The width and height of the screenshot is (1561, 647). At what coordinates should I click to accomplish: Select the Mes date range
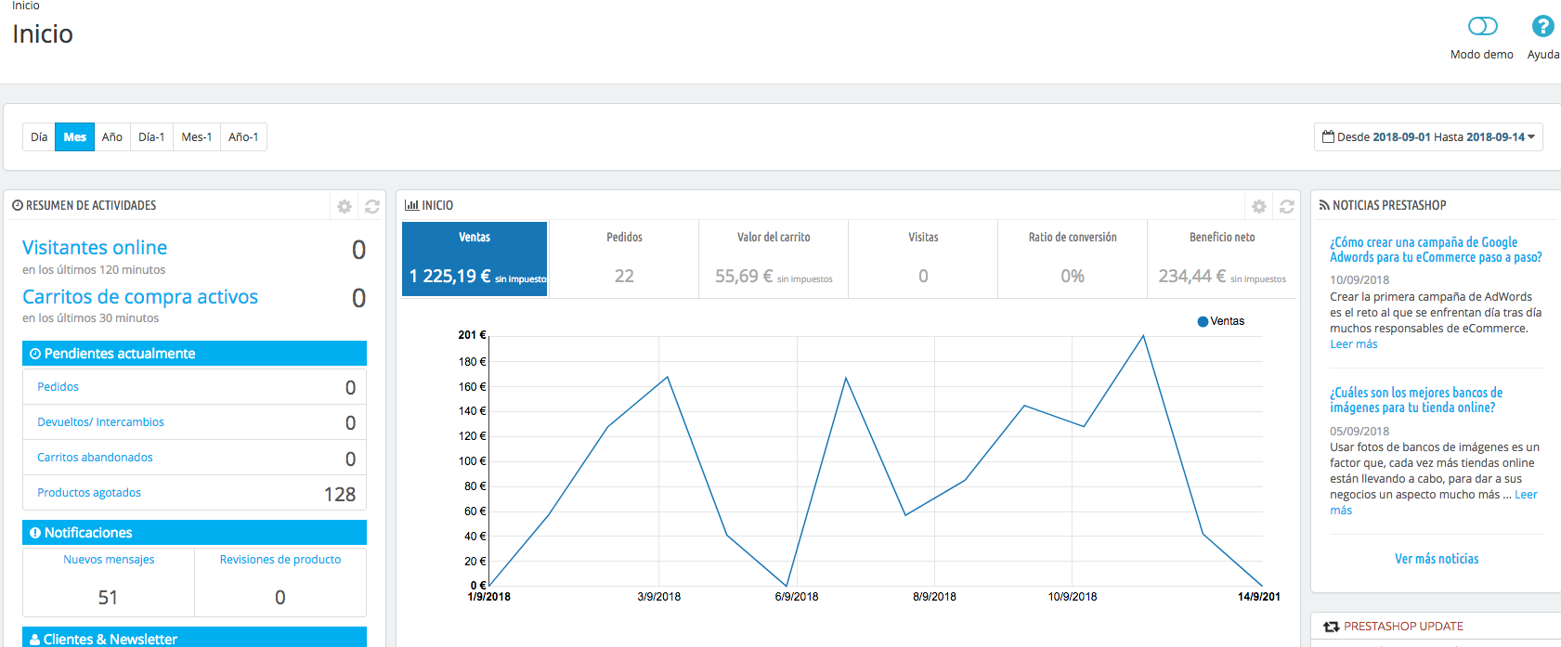[x=75, y=137]
